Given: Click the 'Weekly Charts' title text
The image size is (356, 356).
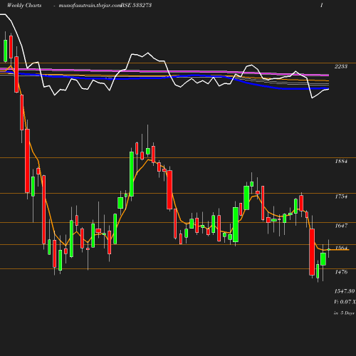Looking at the screenshot, I should click(24, 5).
